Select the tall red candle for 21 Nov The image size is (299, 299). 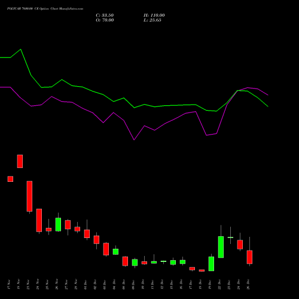[29, 196]
